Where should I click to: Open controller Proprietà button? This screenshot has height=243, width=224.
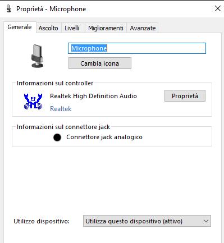pos(185,96)
